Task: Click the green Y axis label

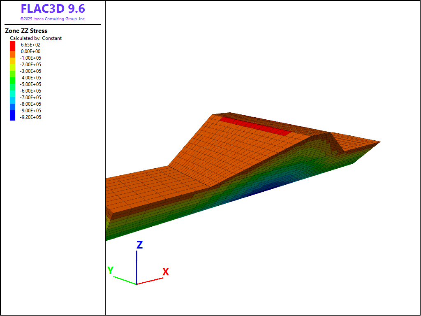Action: click(110, 270)
